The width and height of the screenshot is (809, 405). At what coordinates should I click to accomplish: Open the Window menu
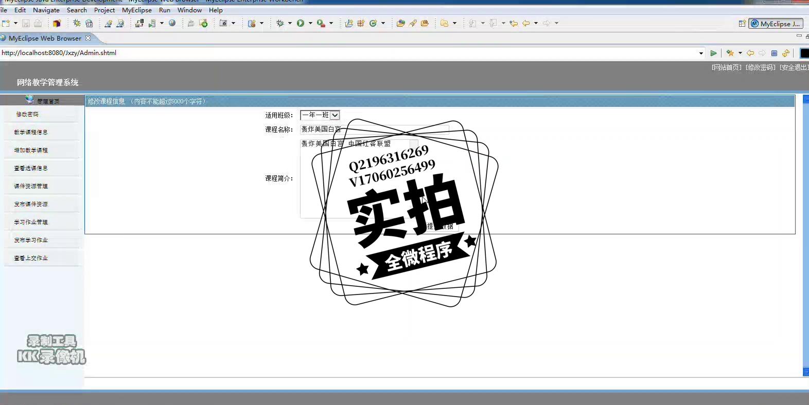(x=189, y=10)
